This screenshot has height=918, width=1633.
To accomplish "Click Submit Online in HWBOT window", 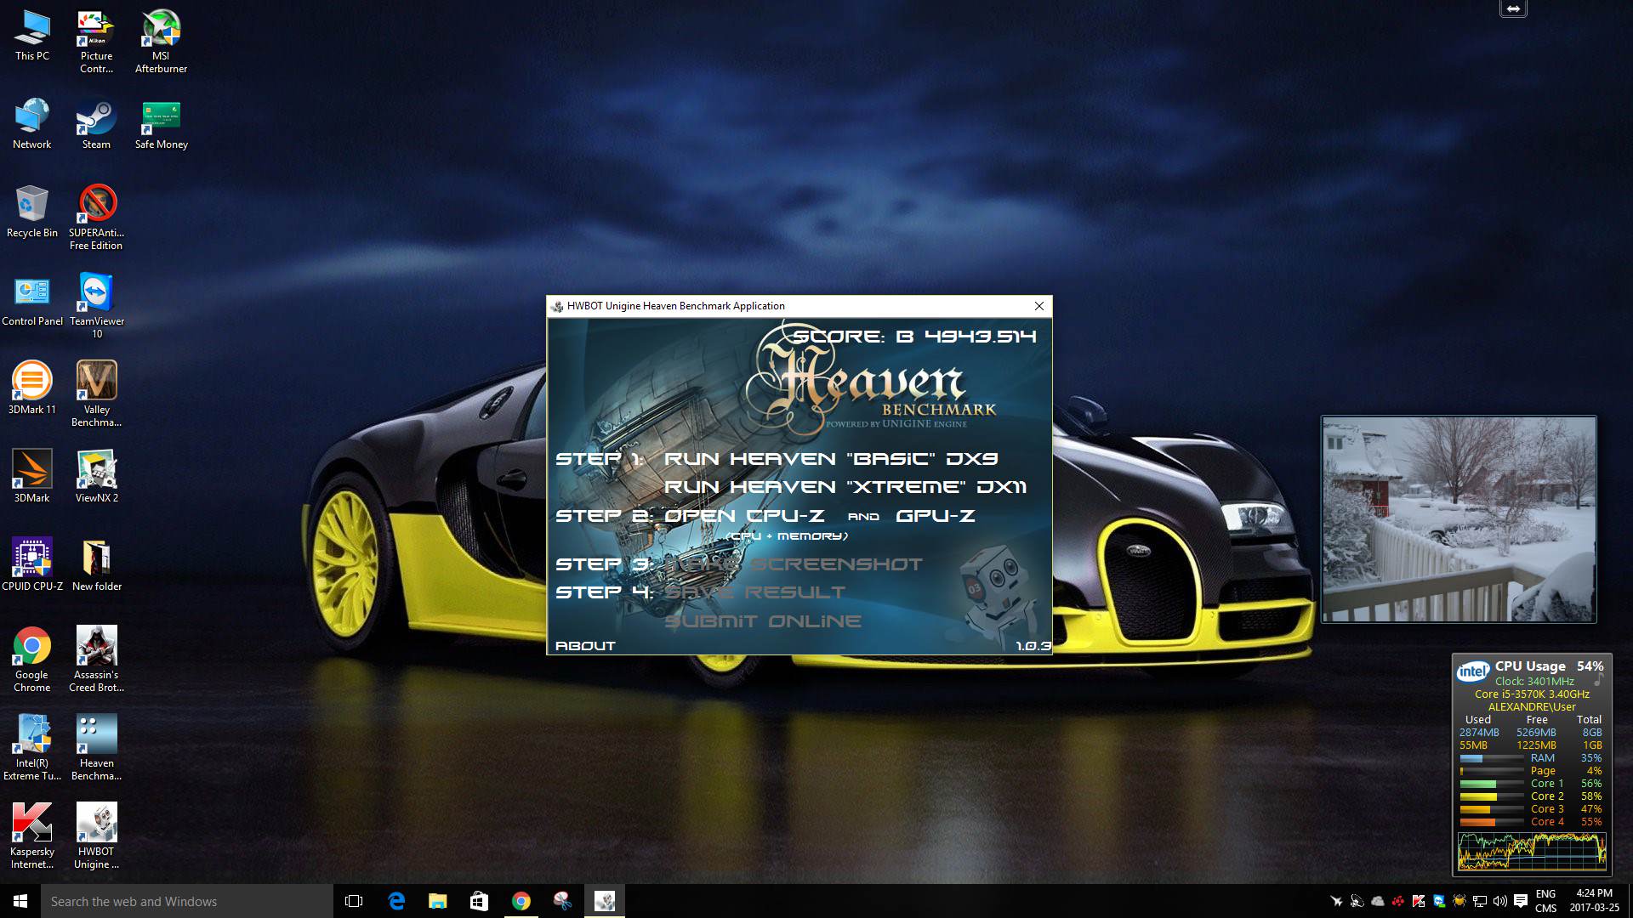I will point(762,621).
